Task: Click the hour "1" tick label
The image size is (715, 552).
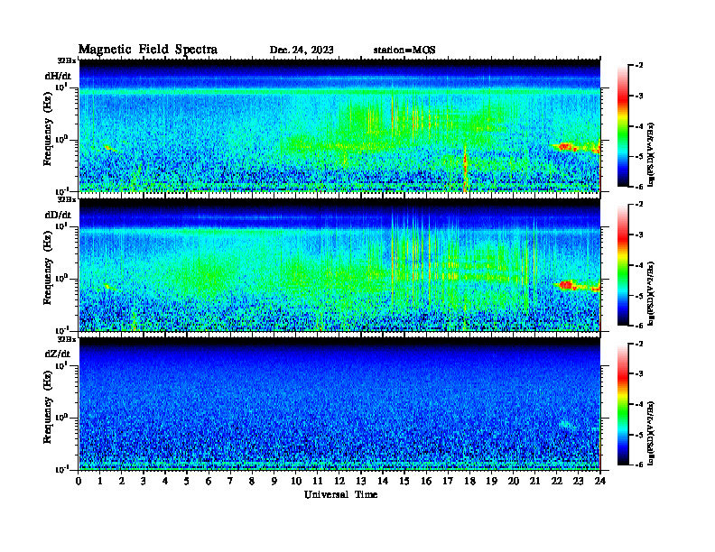Action: click(x=100, y=482)
